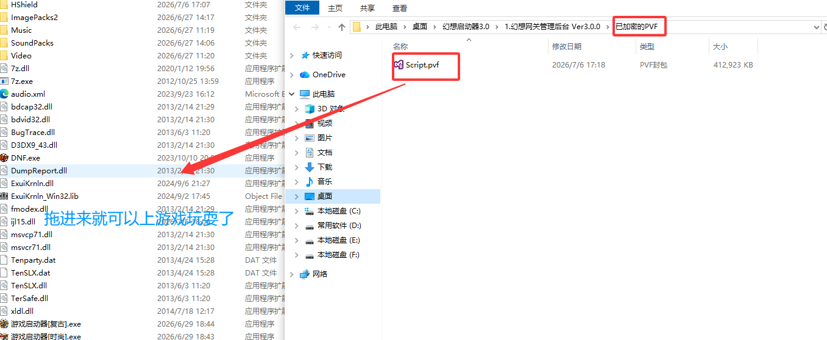
Task: Click 1.幻想网关管理后台 Ver3.0.0 breadcrumb
Action: point(553,27)
